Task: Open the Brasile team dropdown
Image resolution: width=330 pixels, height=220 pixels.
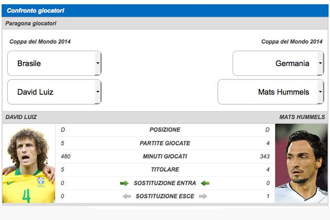Action: click(x=54, y=63)
